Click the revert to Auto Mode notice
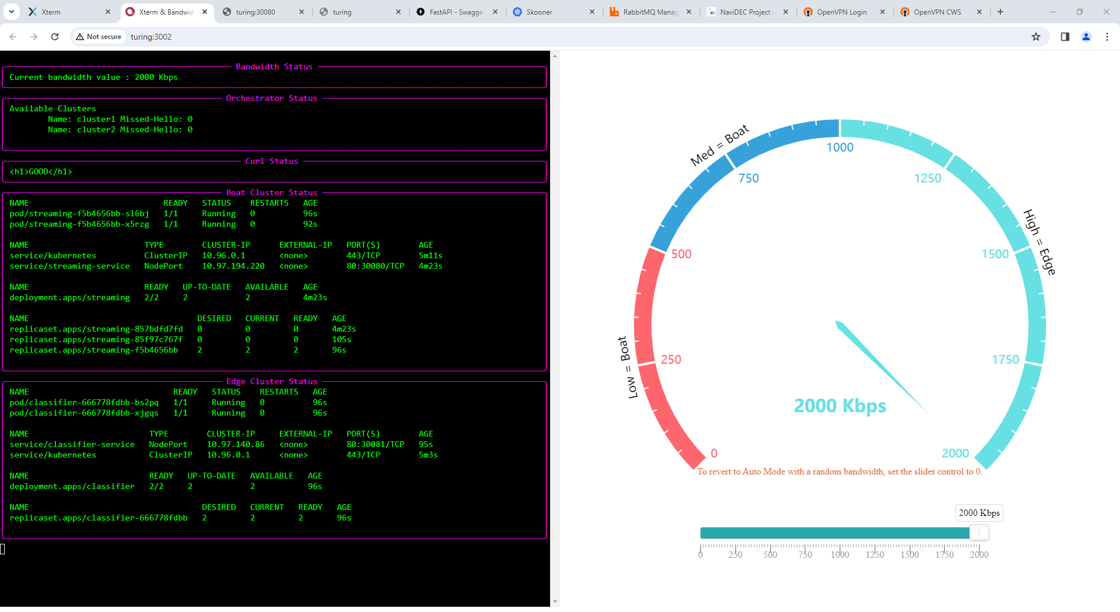The width and height of the screenshot is (1120, 612). pos(840,472)
